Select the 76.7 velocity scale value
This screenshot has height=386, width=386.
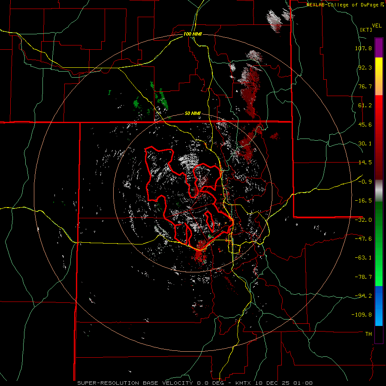click(x=365, y=86)
